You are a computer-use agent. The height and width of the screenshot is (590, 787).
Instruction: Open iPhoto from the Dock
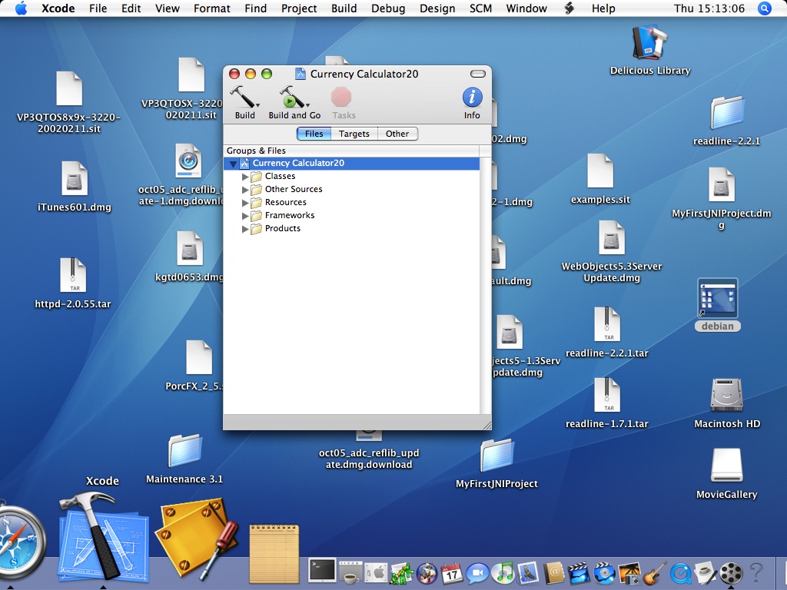click(x=629, y=572)
